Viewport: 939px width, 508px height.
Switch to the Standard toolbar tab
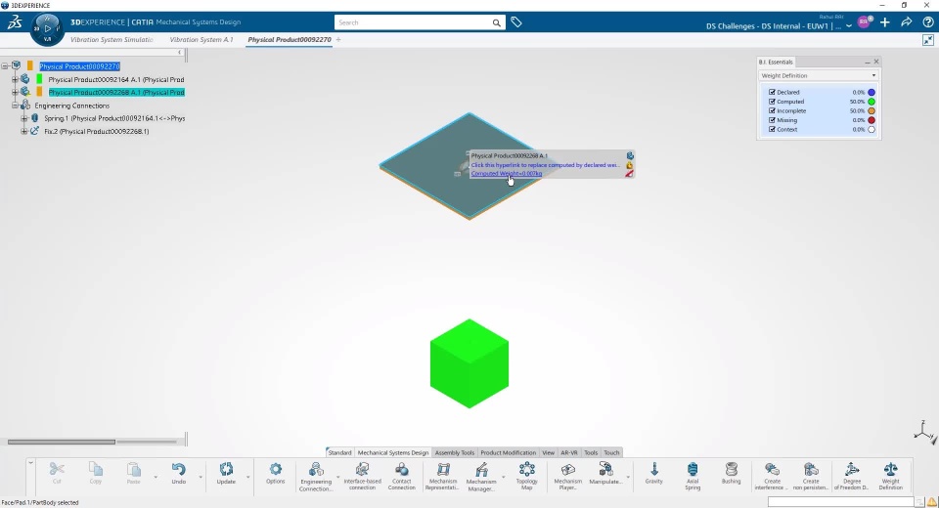(339, 452)
